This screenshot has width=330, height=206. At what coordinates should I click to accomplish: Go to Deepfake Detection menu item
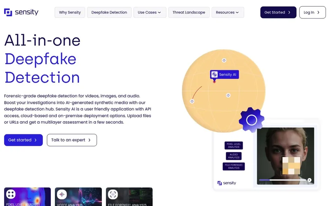[x=109, y=12]
